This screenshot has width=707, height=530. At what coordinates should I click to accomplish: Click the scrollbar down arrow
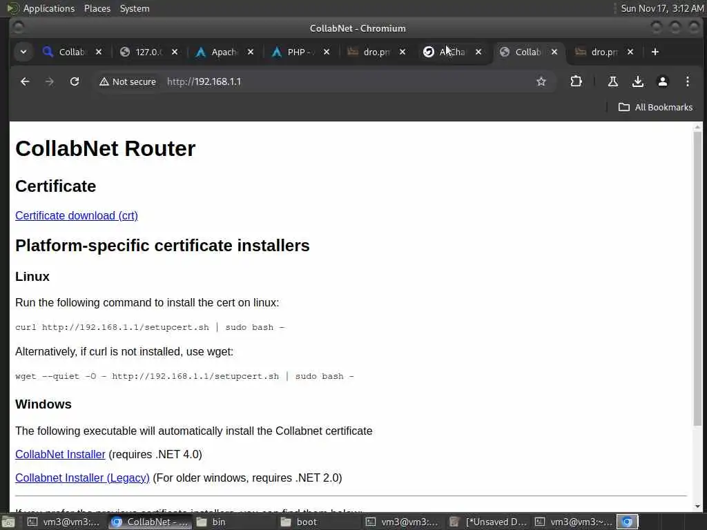point(697,507)
